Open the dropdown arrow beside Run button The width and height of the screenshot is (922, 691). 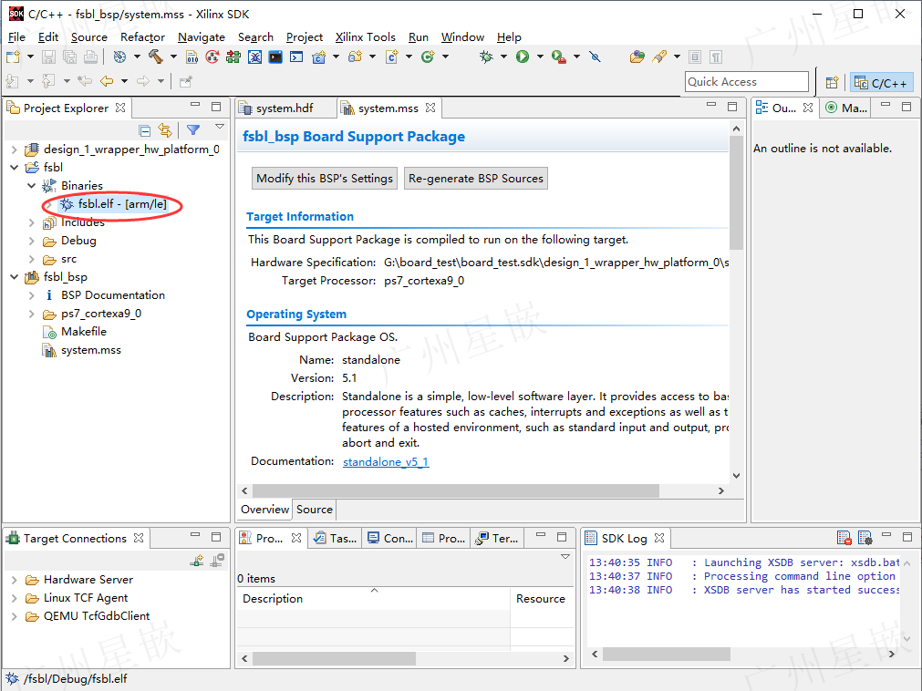tap(540, 57)
